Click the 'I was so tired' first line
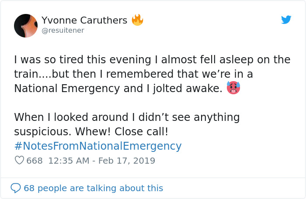 point(152,59)
